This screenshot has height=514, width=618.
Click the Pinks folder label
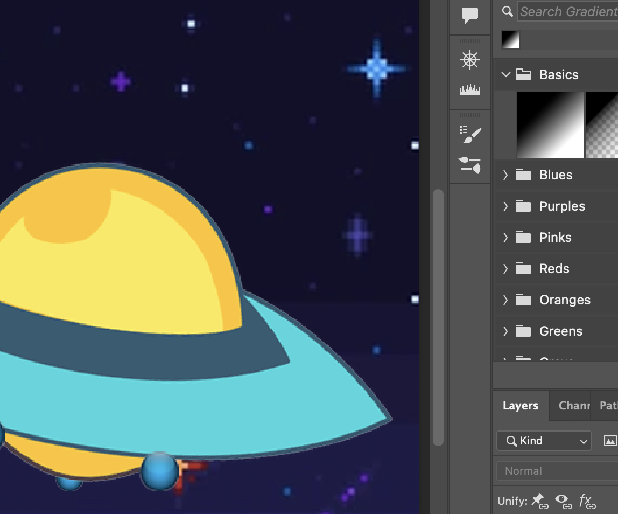pos(556,237)
